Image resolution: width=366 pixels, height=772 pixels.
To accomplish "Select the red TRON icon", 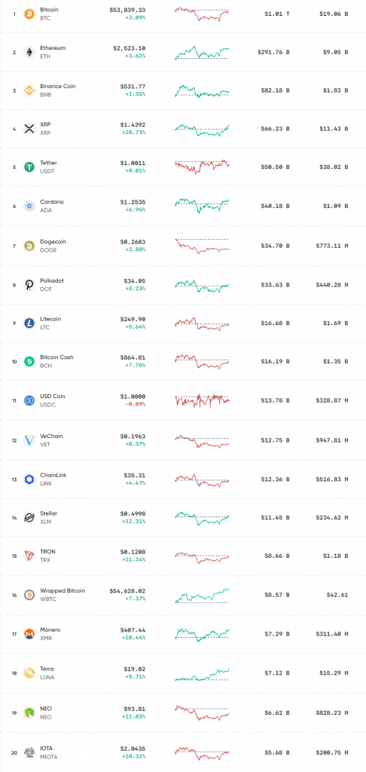I will (29, 556).
